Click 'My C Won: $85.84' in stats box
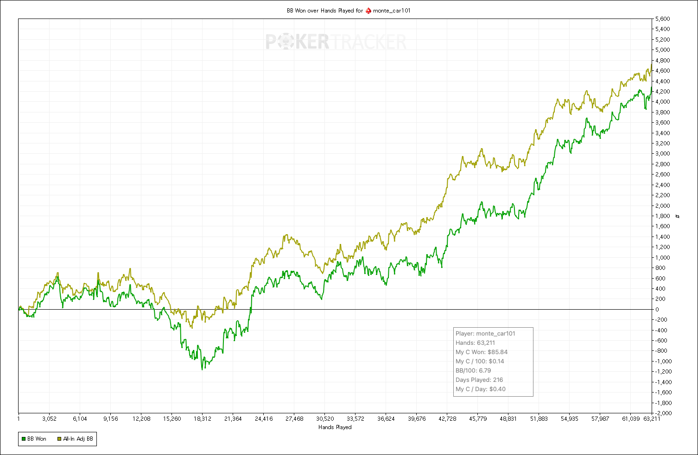The image size is (698, 455). click(x=482, y=352)
